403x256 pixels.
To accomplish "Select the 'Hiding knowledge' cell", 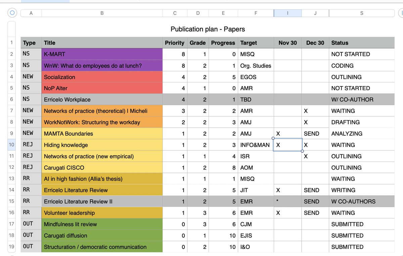I will click(102, 145).
